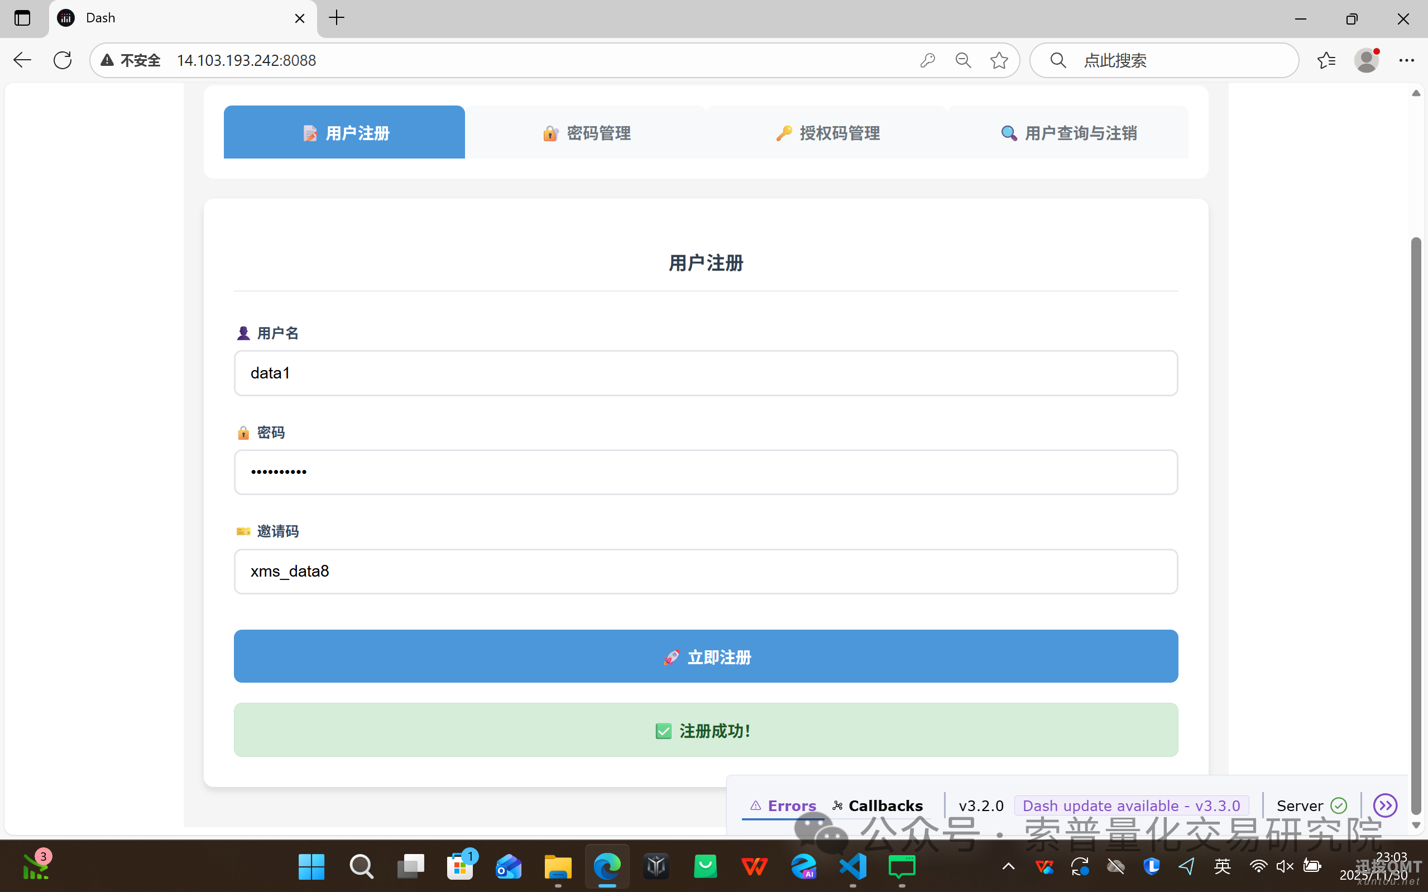Open the Edge profile avatar
1428x892 pixels.
click(x=1367, y=60)
